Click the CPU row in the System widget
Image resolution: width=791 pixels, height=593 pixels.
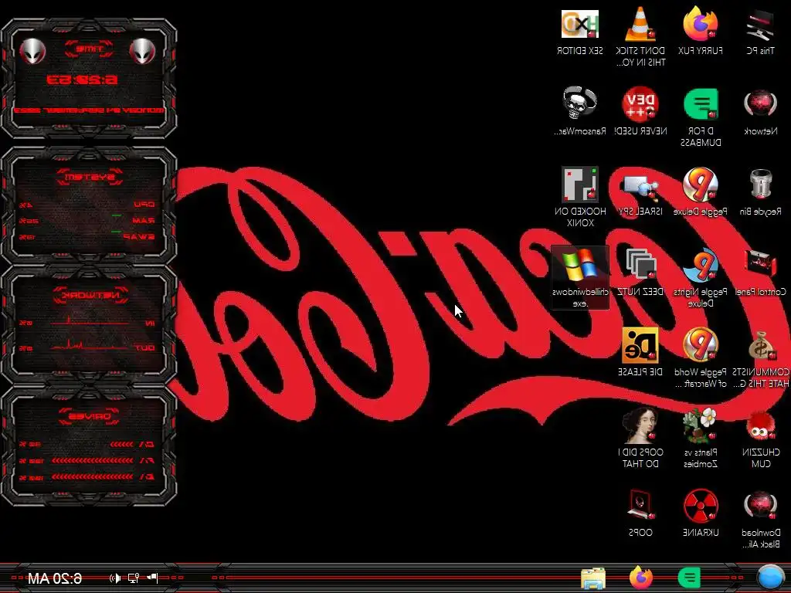click(x=87, y=205)
